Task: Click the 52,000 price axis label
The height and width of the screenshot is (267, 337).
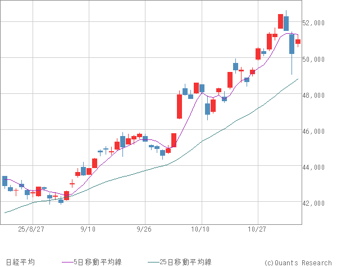Action: (315, 23)
